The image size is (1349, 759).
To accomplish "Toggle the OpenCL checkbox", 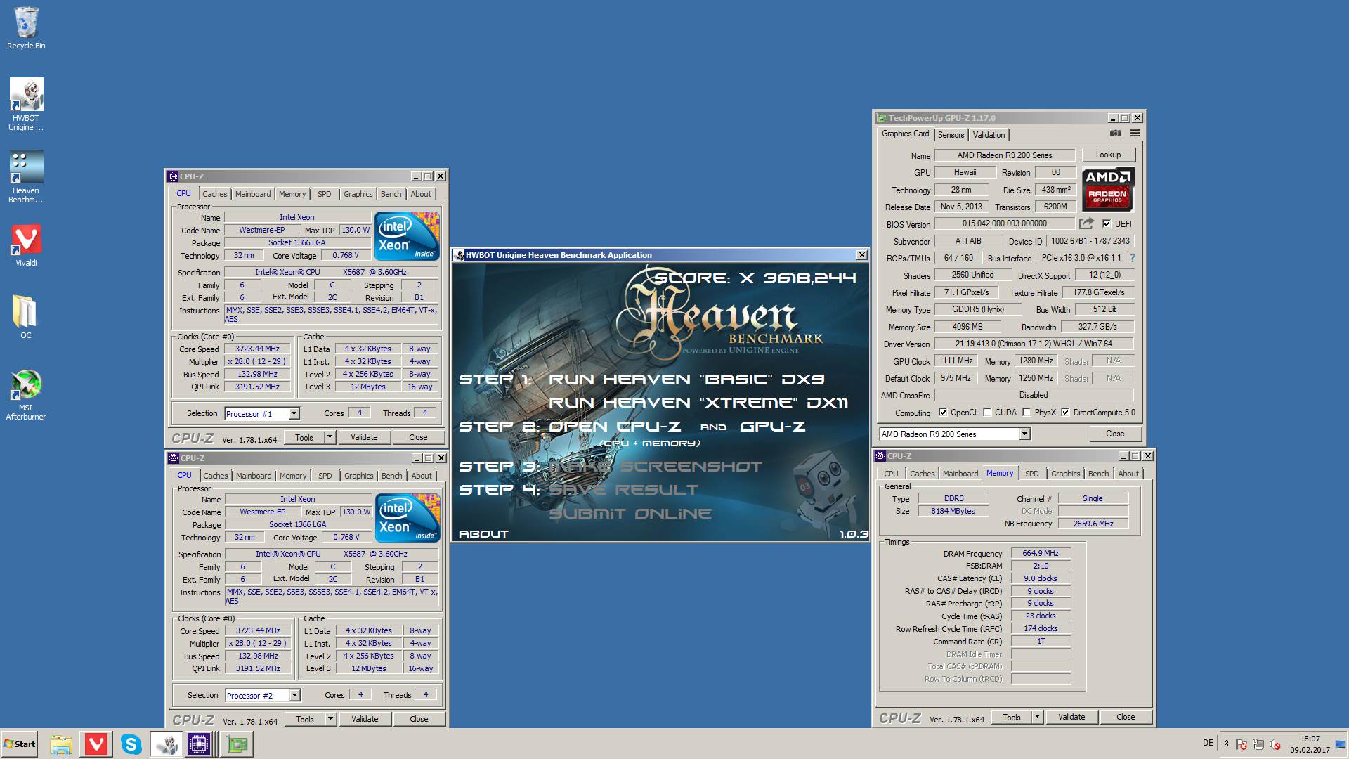I will click(943, 413).
